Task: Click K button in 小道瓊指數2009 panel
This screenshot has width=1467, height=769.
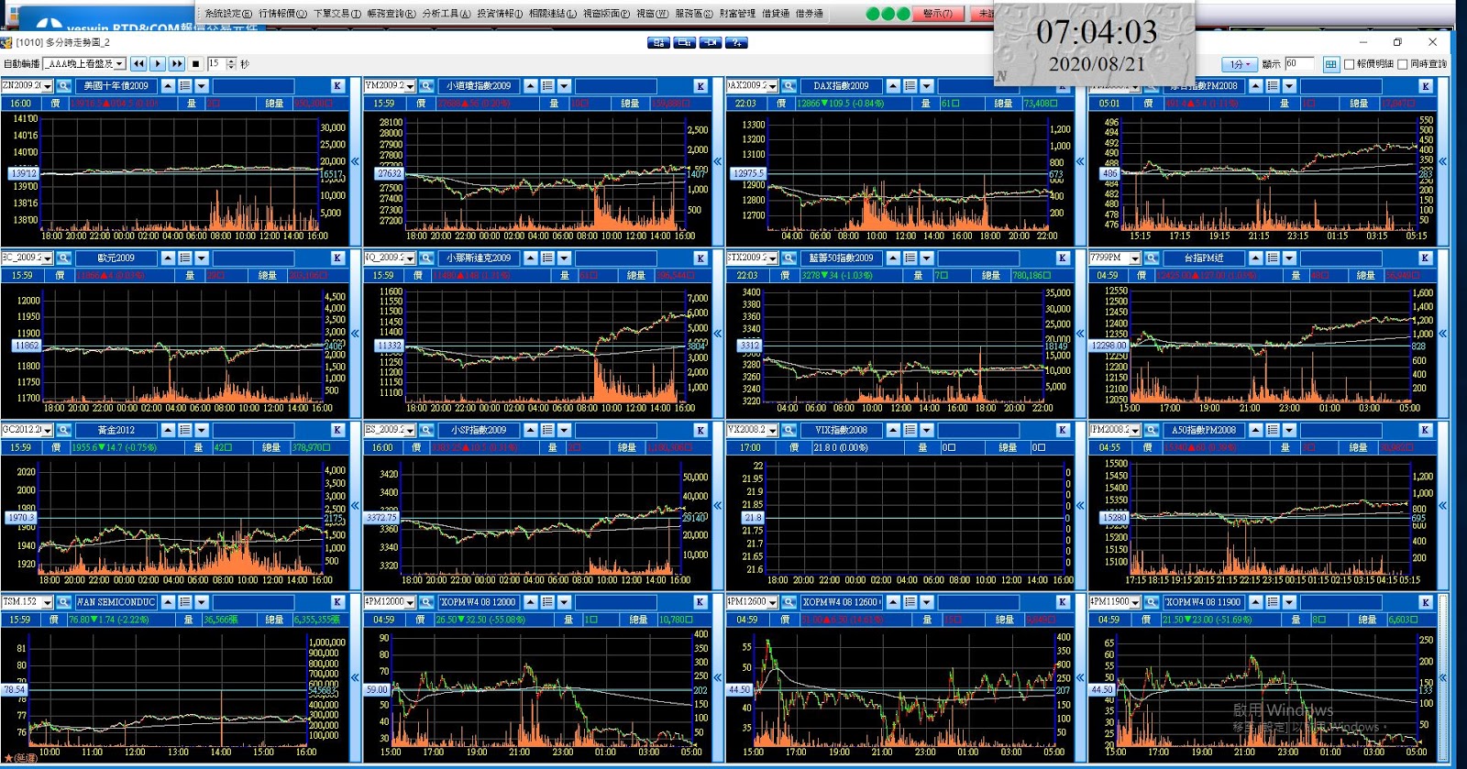Action: (x=700, y=86)
